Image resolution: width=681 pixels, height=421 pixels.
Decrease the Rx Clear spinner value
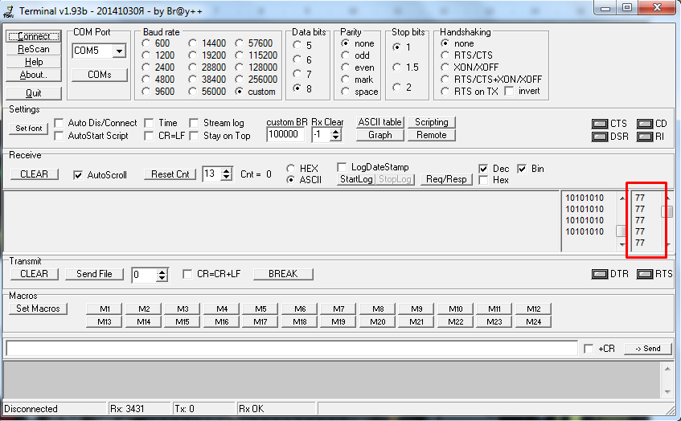point(335,138)
